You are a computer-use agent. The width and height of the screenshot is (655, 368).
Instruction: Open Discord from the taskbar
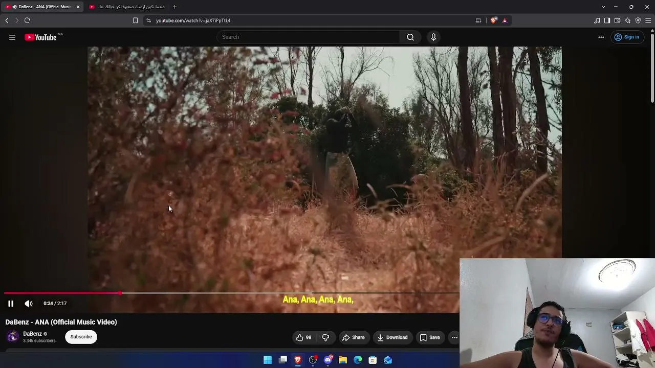pyautogui.click(x=328, y=360)
